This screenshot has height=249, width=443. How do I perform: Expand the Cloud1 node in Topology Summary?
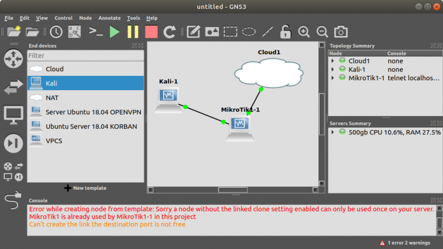pyautogui.click(x=333, y=61)
